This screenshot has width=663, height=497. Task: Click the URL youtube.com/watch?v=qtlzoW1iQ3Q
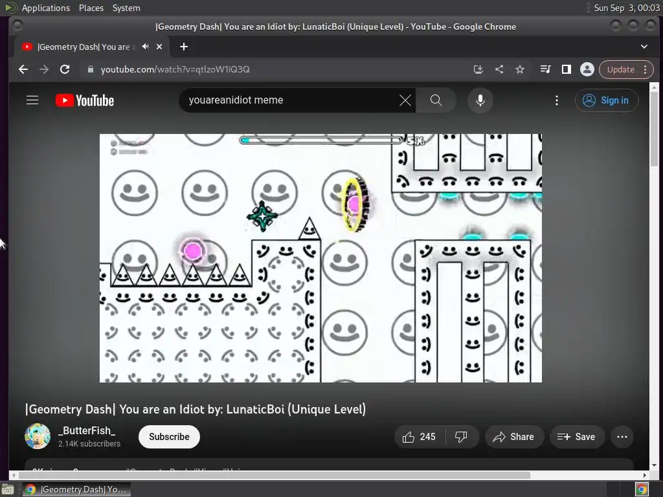coord(175,69)
